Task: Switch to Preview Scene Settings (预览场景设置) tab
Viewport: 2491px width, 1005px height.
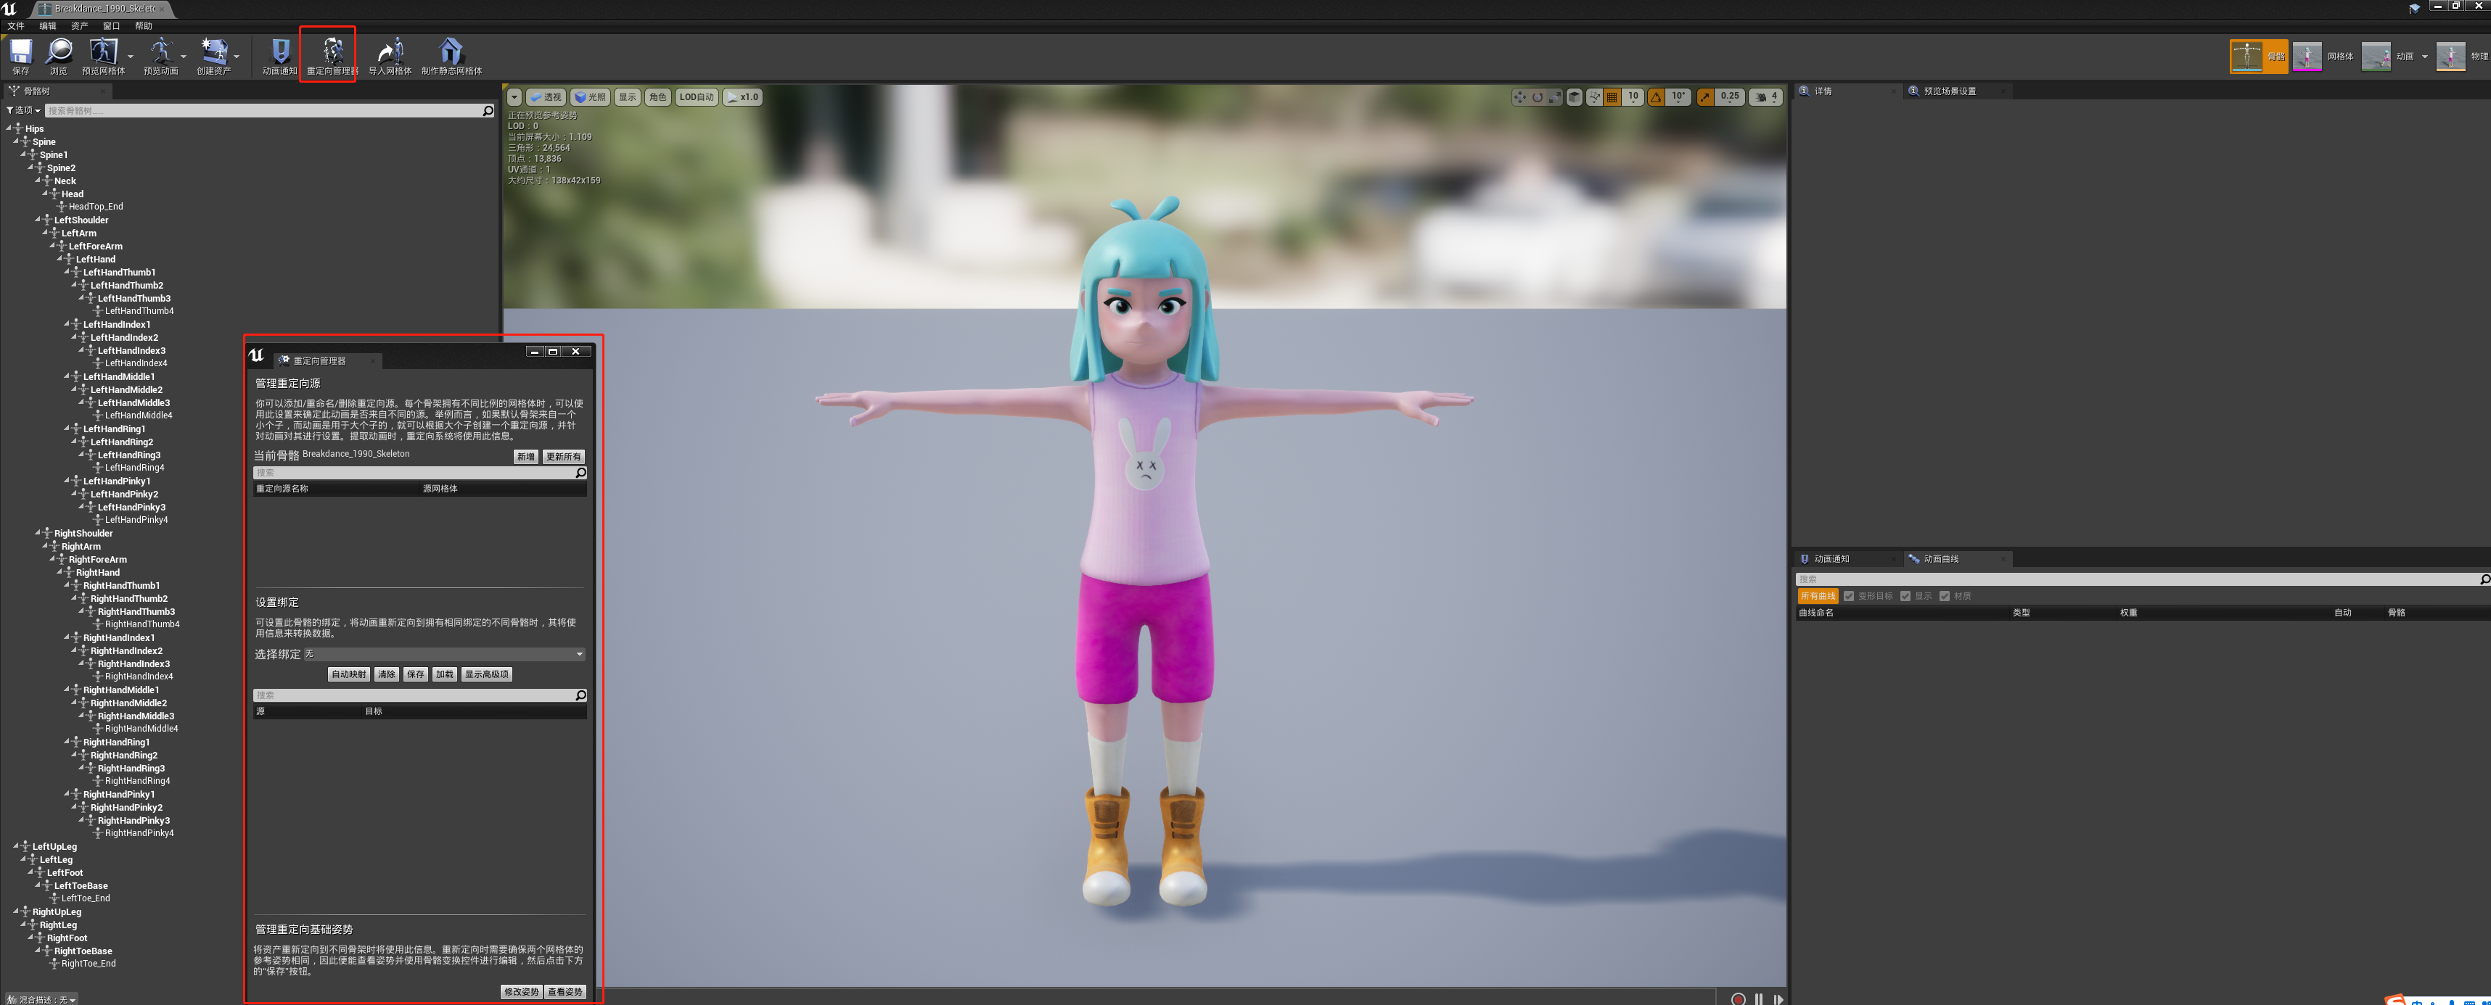Action: coord(1948,91)
